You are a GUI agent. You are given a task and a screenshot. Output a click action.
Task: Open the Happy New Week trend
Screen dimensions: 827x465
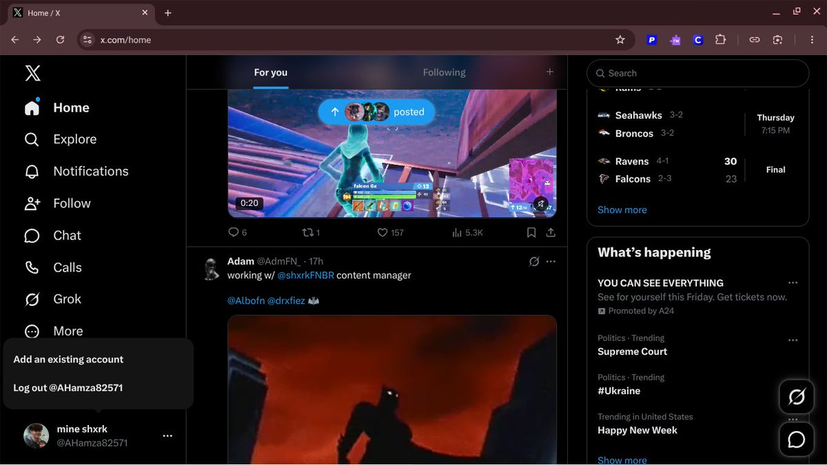(x=637, y=431)
